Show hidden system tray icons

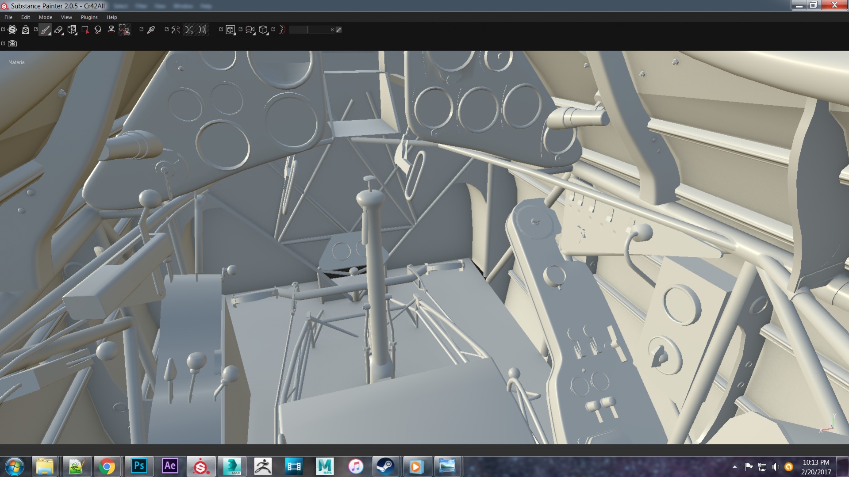[x=735, y=467]
